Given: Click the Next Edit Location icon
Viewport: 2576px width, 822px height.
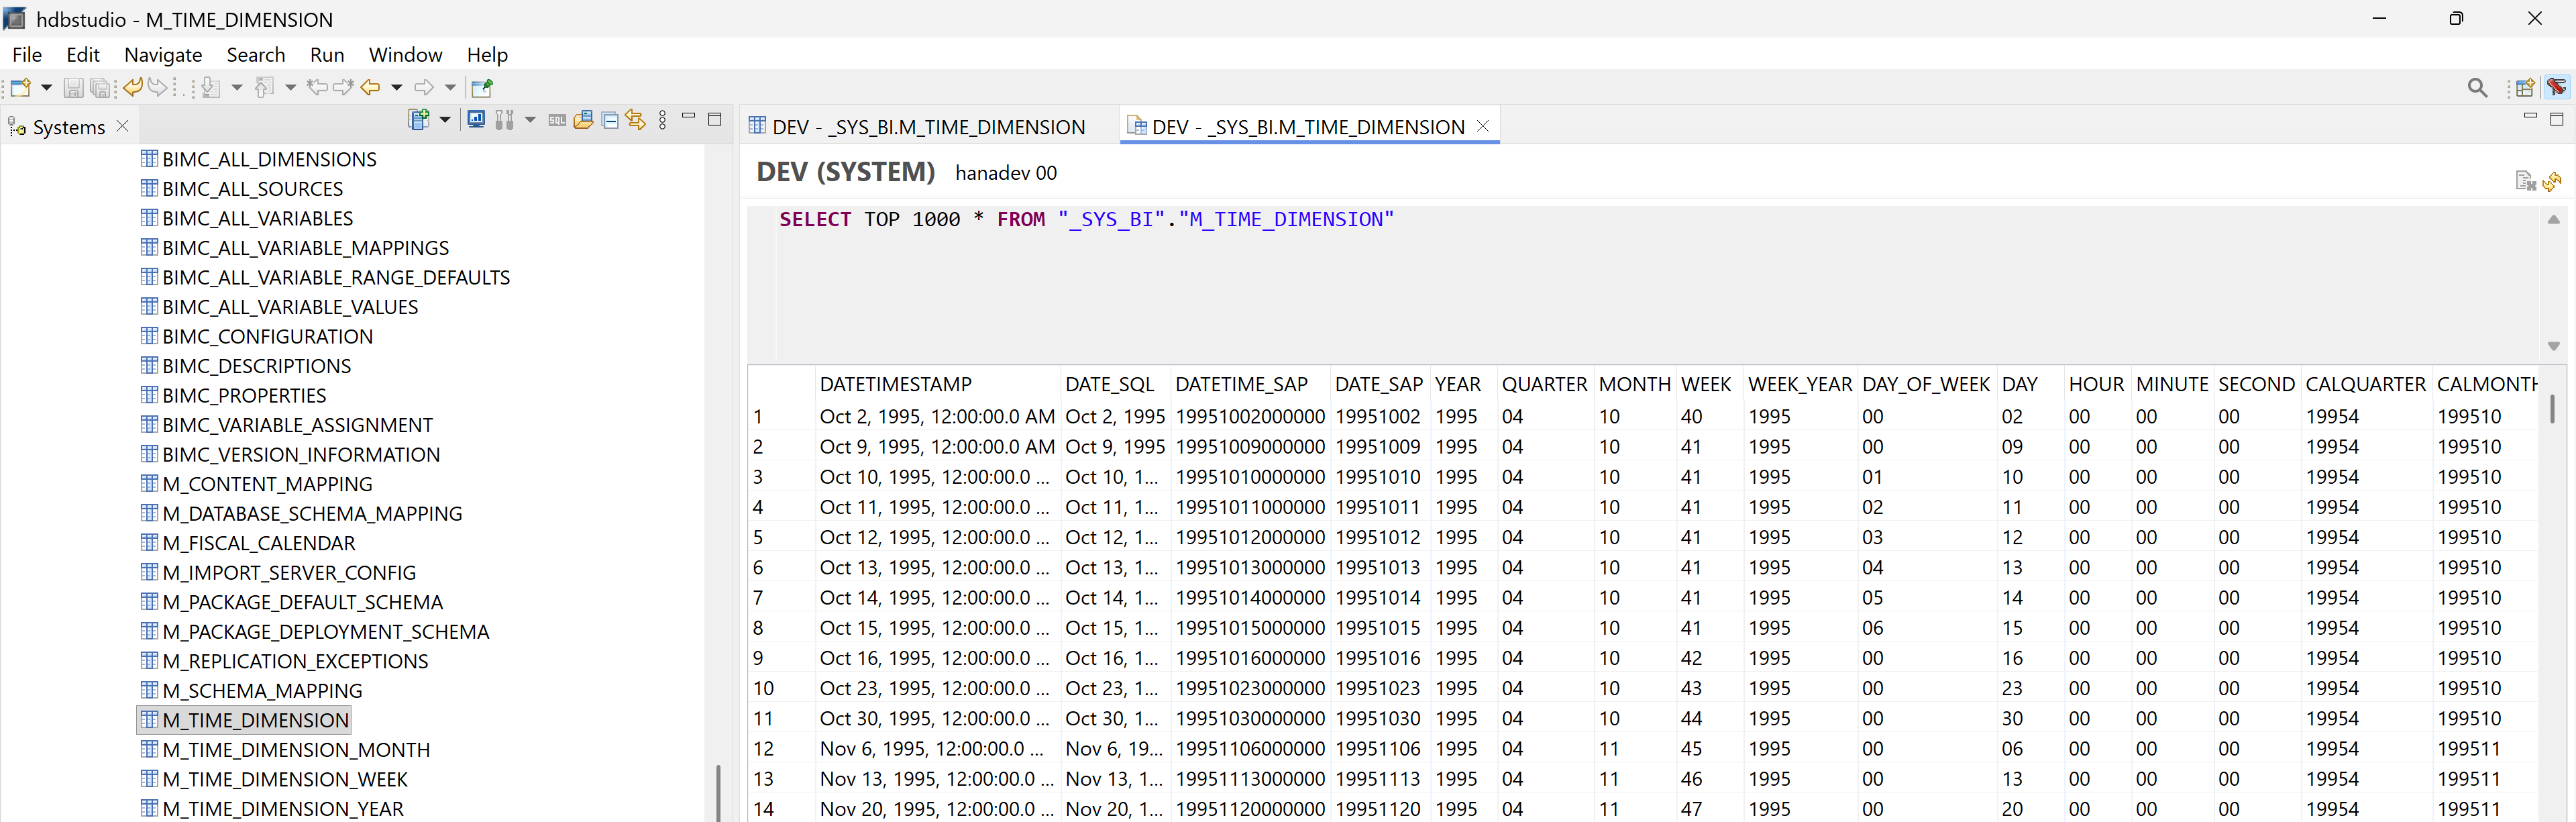Looking at the screenshot, I should [x=343, y=87].
